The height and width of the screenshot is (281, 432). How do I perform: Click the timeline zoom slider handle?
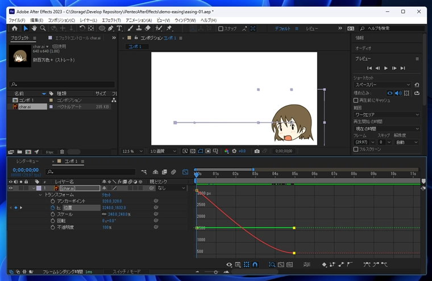click(216, 272)
